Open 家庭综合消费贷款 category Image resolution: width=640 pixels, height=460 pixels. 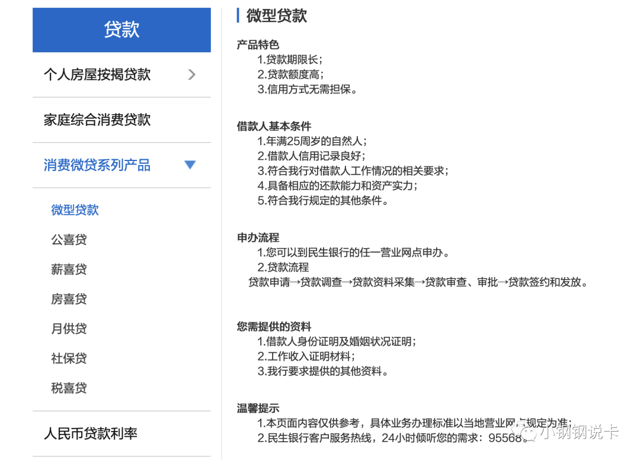click(97, 120)
